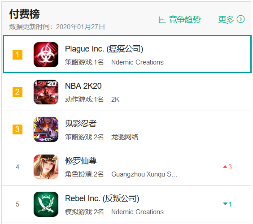Screen dimensions: 253x224
Task: Click the red up-3 rank change indicator
Action: pyautogui.click(x=227, y=167)
